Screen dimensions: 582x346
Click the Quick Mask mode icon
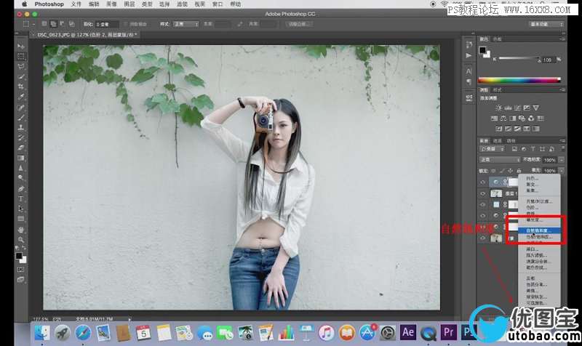(21, 270)
